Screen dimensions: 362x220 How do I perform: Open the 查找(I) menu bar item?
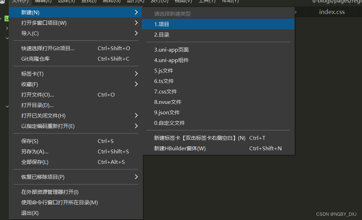(x=89, y=1)
